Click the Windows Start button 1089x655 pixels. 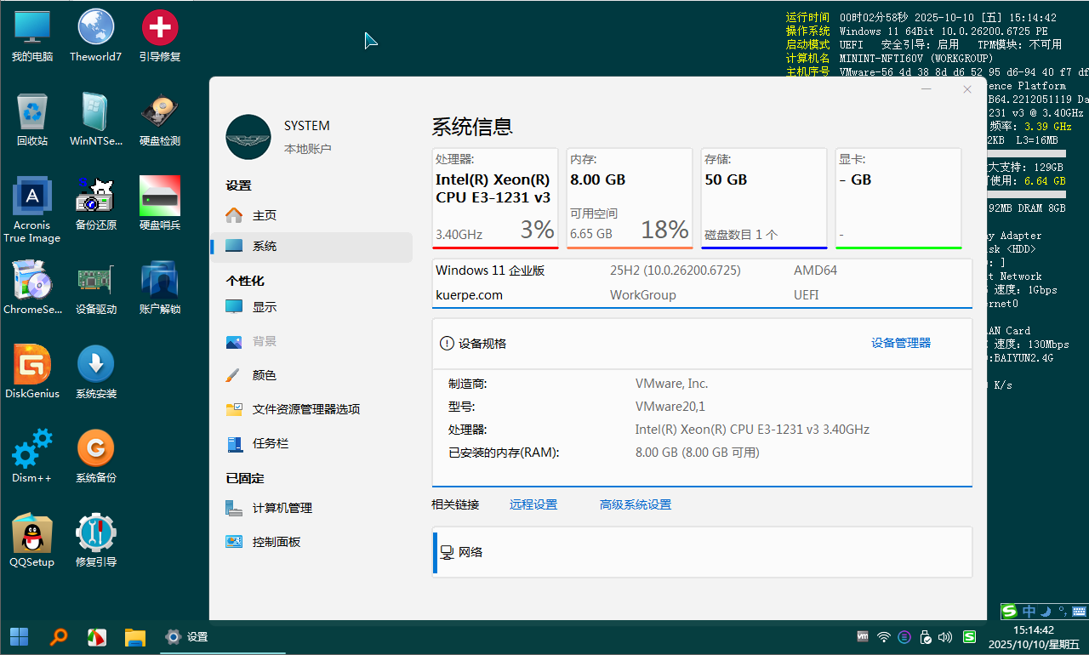click(19, 636)
